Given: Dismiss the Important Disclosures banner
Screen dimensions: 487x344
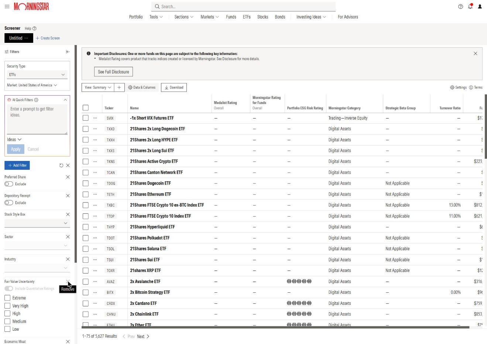Looking at the screenshot, I should 475,54.
